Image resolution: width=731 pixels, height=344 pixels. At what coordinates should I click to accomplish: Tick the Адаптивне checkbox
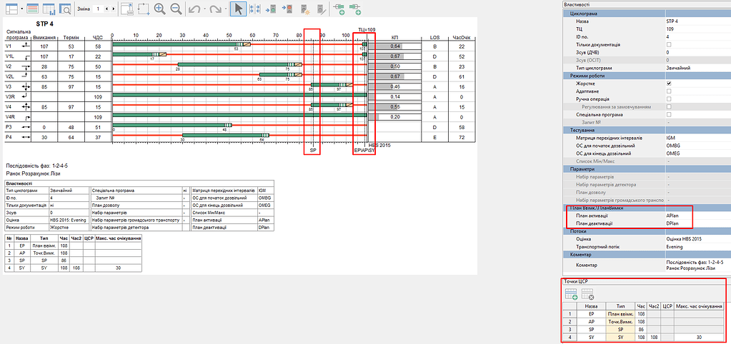coord(669,91)
